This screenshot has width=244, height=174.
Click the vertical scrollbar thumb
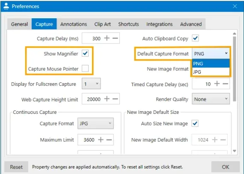coord(235,69)
